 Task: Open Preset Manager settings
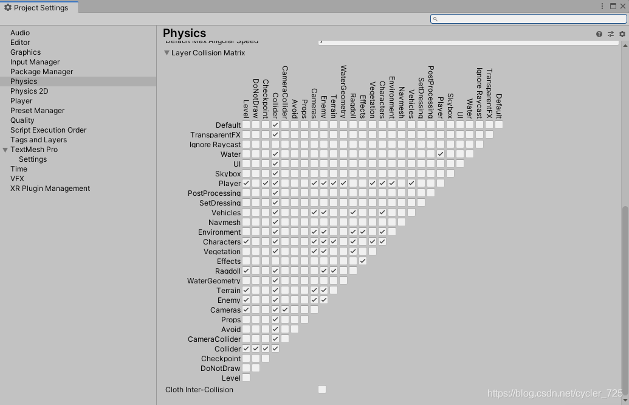[x=37, y=111]
